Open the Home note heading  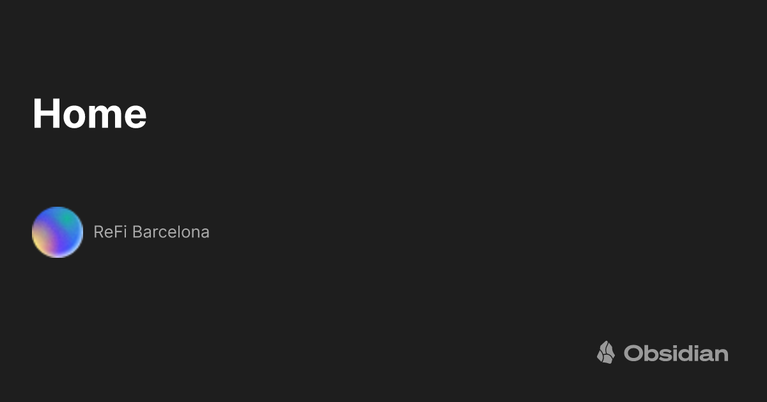[x=89, y=114]
